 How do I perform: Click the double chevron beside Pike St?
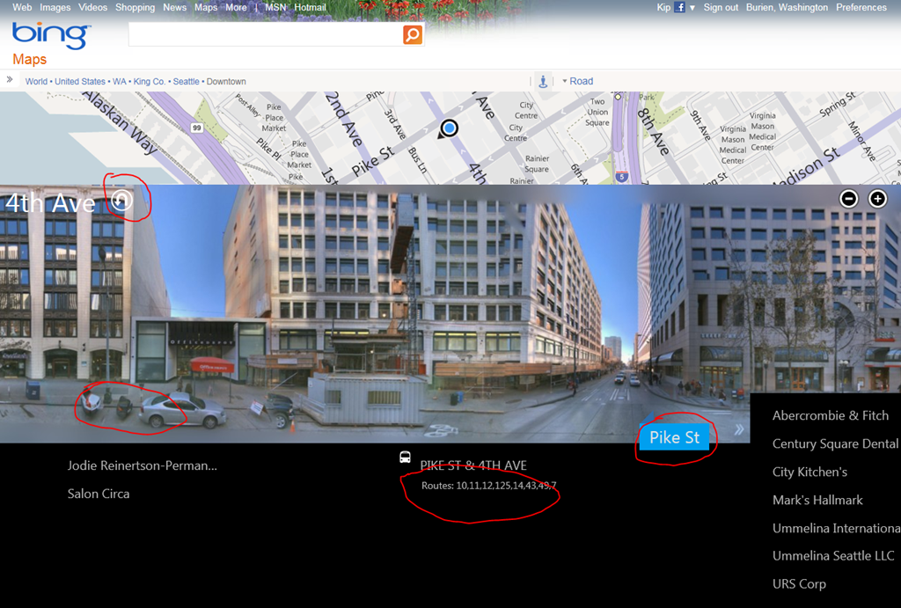click(x=739, y=429)
